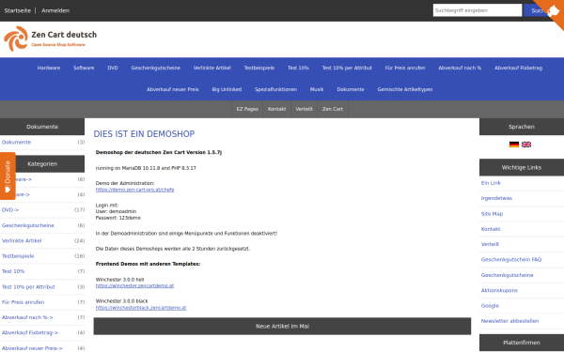
Task: Open Verlinkte Artikel category in left sidebar
Action: (x=22, y=240)
